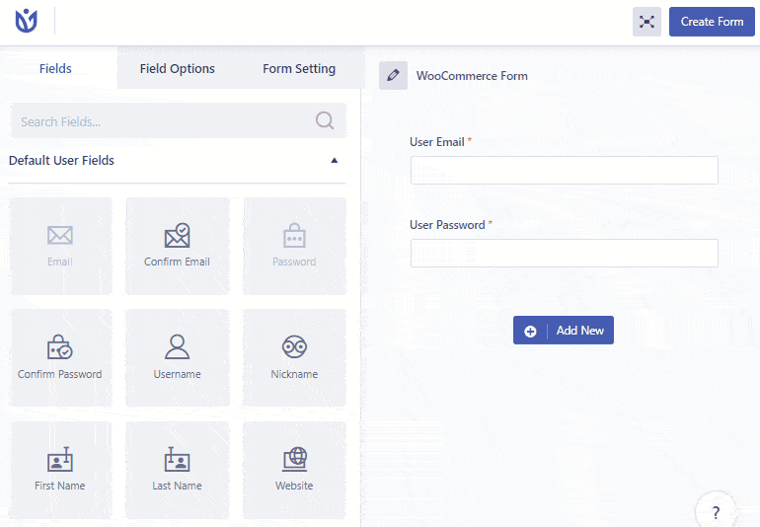
Task: Click the Create Form button
Action: 712,22
